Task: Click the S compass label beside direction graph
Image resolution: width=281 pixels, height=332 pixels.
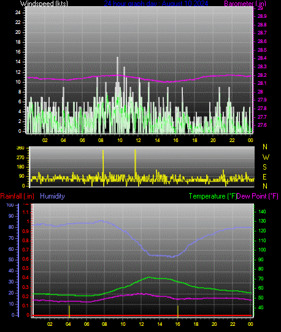Action: (264, 167)
